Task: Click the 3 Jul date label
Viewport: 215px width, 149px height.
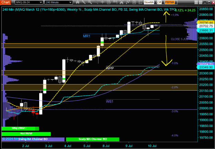Action: click(48, 146)
